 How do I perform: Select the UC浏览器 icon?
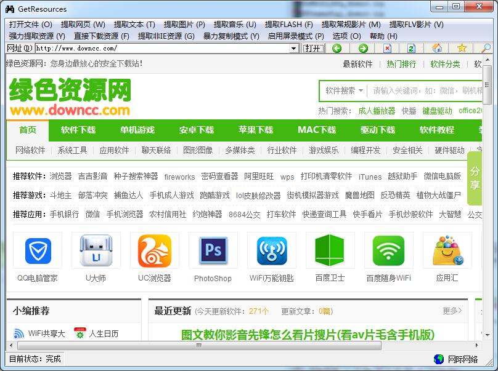[x=154, y=251]
